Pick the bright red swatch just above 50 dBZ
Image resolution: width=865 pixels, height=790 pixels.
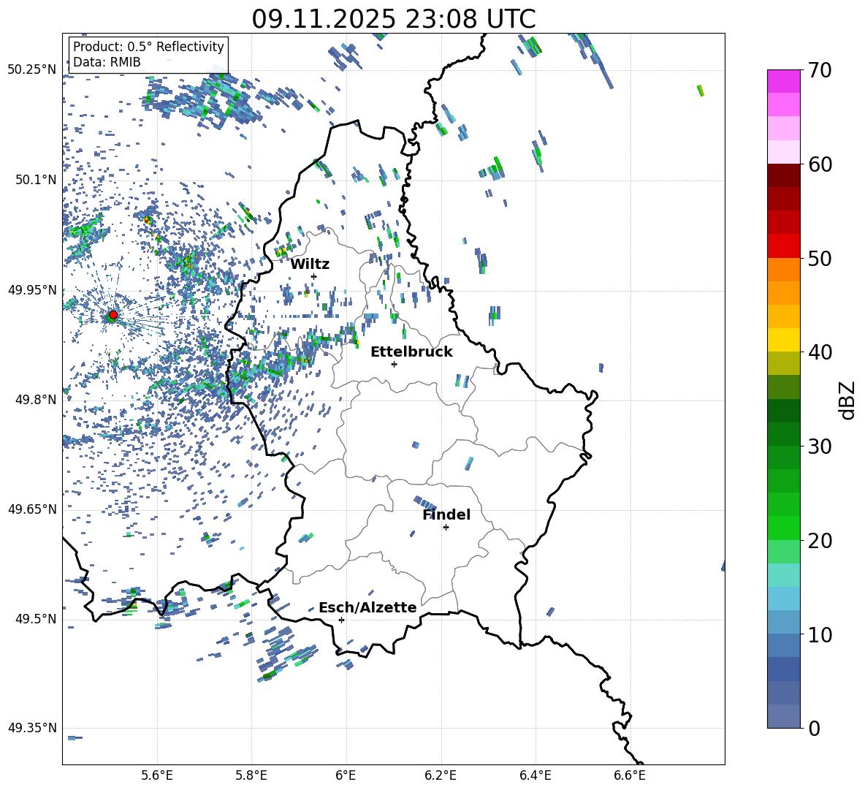[x=784, y=246]
